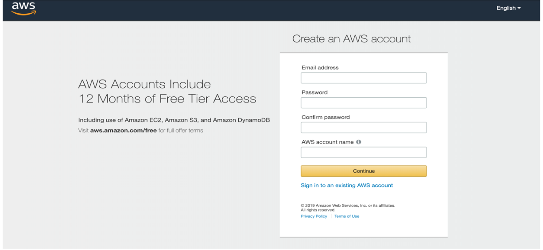Screen dimensions: 543x250
Task: Click the info icon beside AWS account name
Action: [x=359, y=142]
